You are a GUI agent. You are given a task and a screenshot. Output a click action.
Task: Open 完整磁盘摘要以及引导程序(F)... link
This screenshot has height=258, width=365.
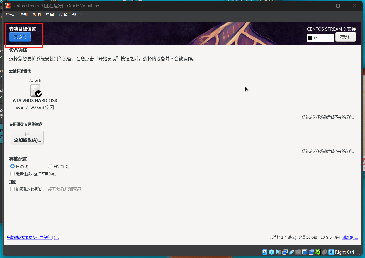[33, 237]
